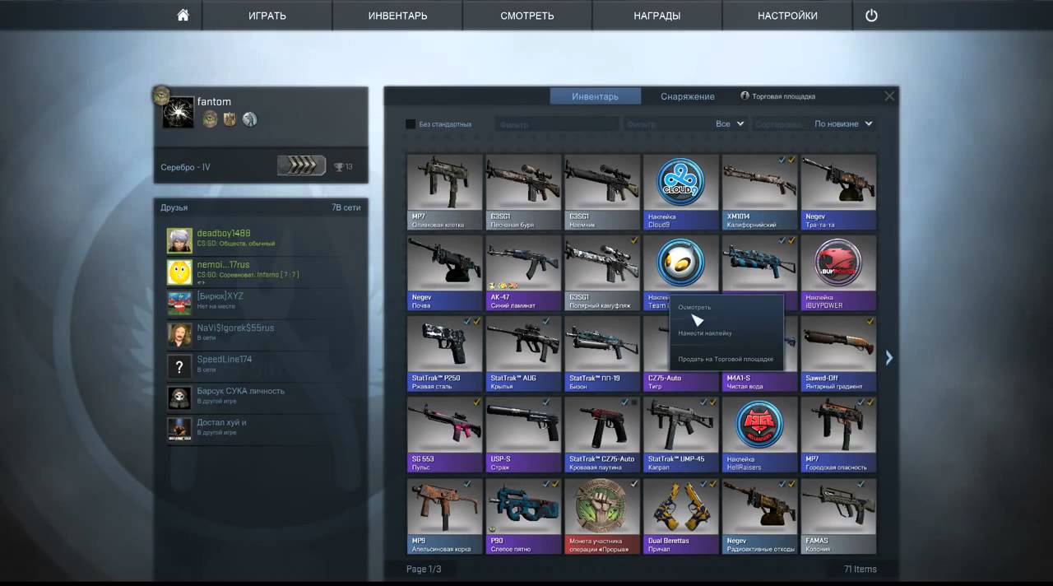The width and height of the screenshot is (1053, 586).
Task: Select the Cloud9 sticker item
Action: coord(681,193)
